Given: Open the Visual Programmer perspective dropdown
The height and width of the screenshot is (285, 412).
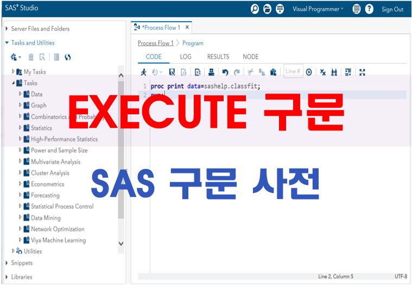Looking at the screenshot, I should pyautogui.click(x=318, y=9).
